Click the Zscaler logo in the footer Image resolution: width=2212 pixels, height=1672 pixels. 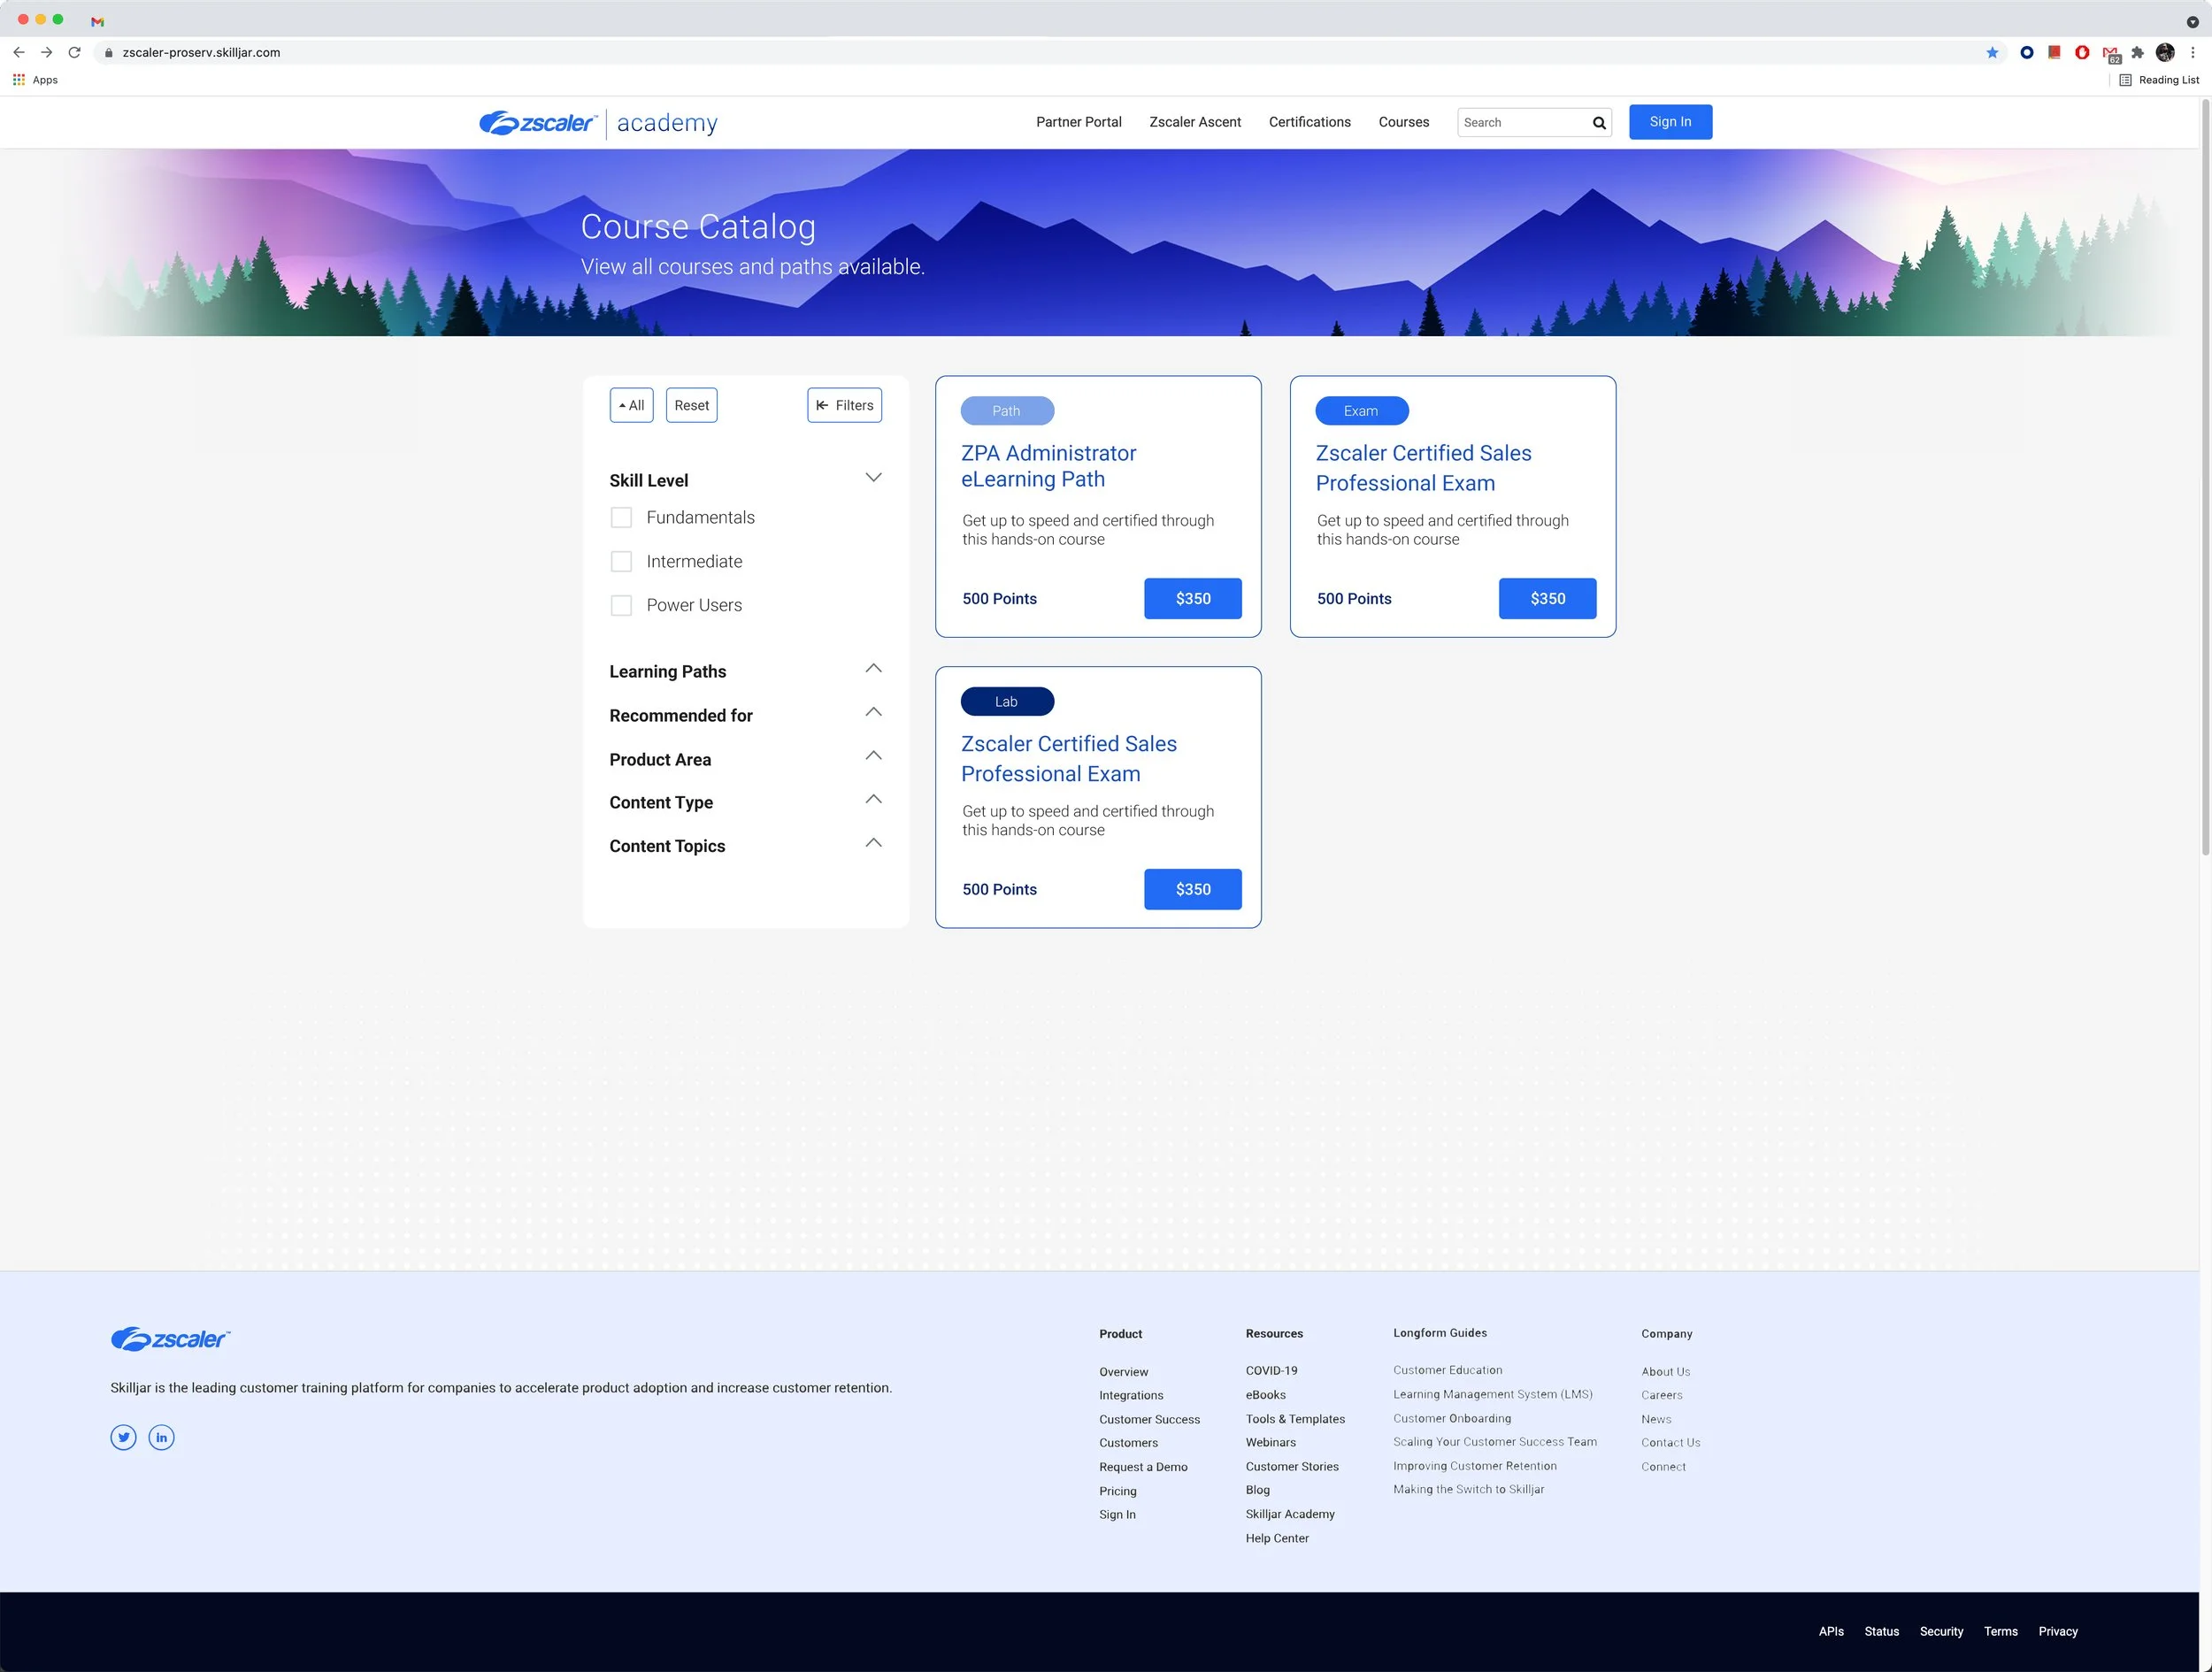[170, 1339]
